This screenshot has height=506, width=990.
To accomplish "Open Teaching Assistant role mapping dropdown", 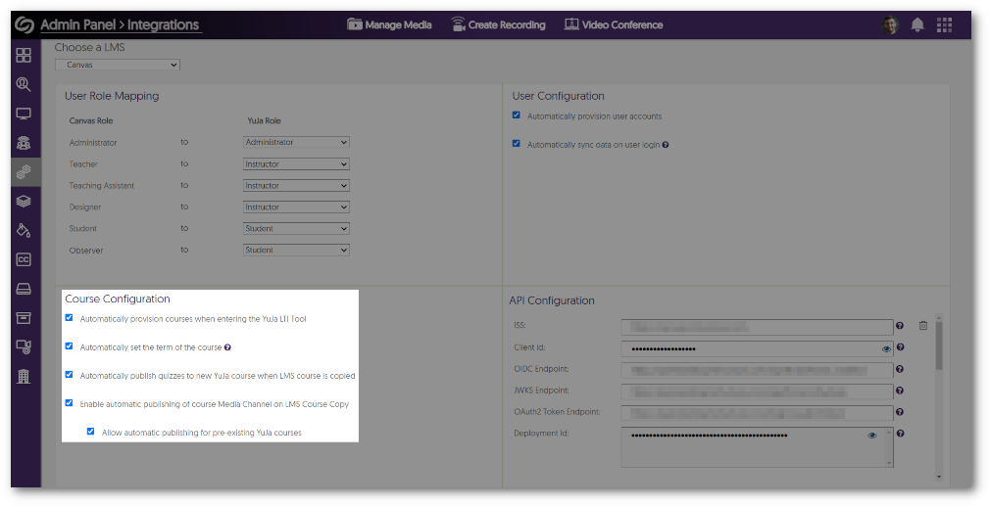I will point(296,186).
